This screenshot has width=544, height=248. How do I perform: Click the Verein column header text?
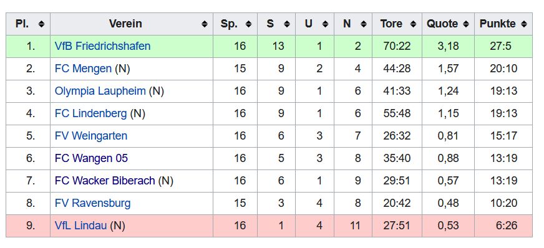click(x=125, y=24)
